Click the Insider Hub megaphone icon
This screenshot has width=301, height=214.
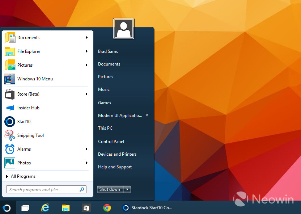(x=10, y=108)
